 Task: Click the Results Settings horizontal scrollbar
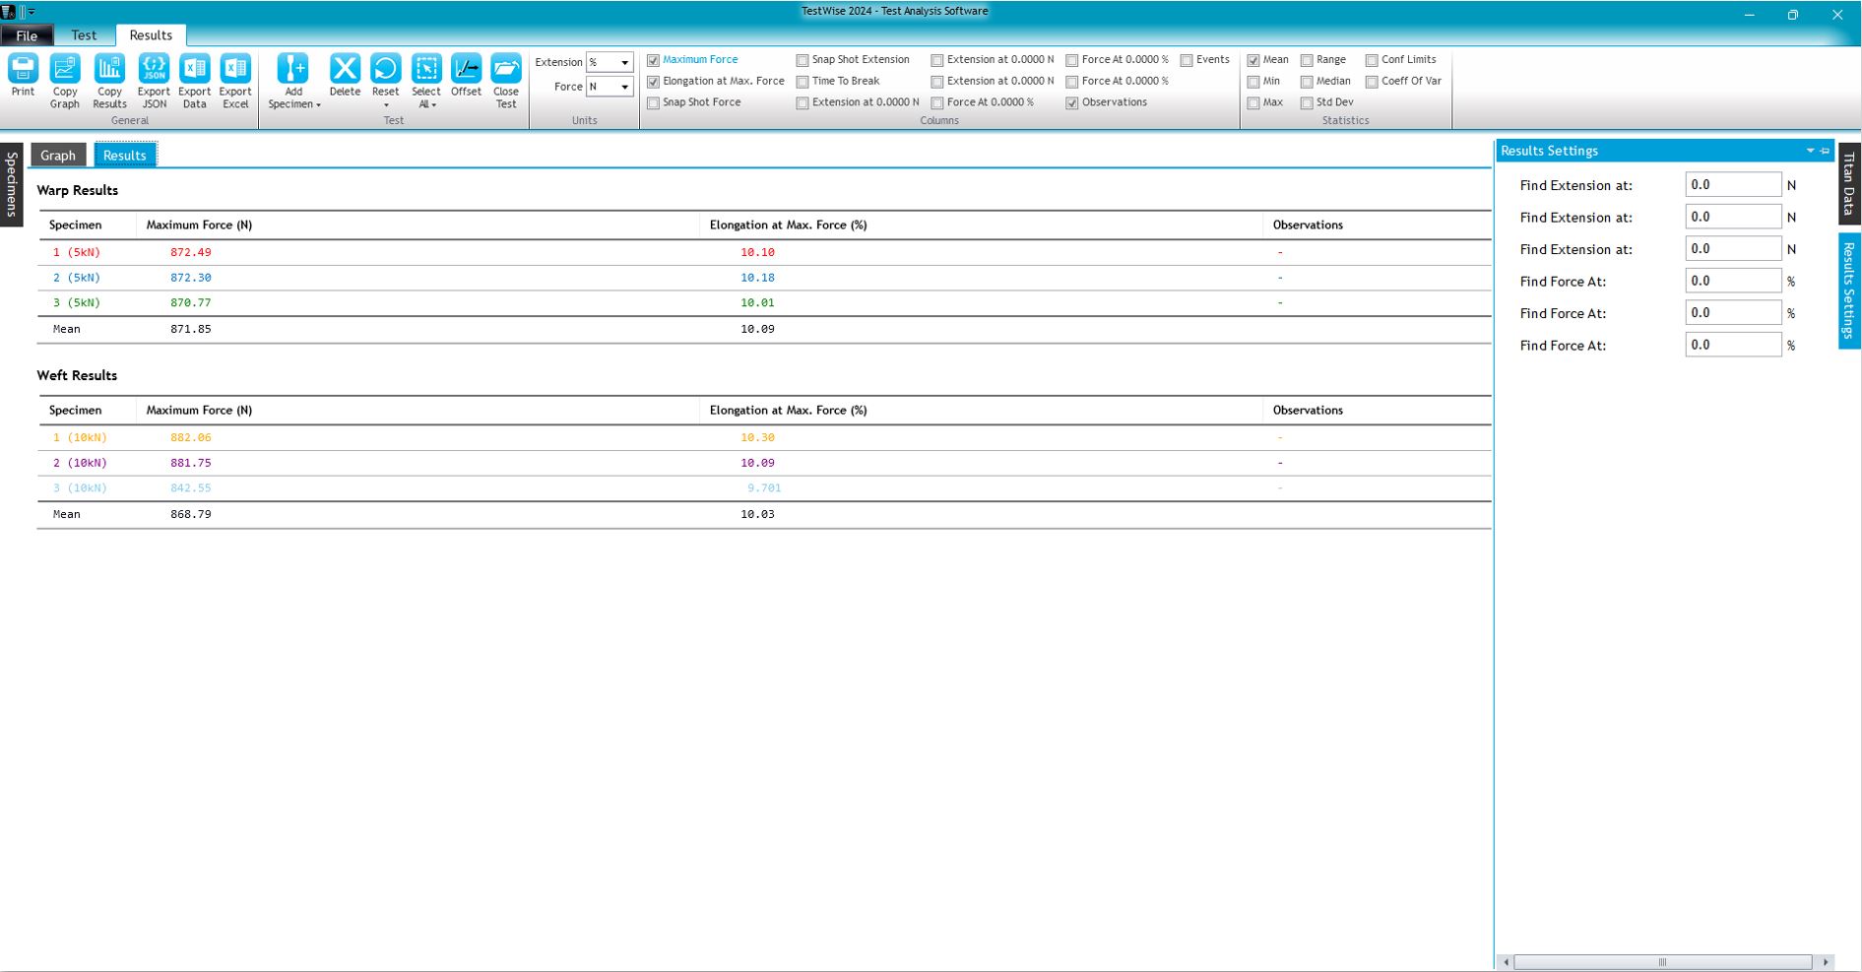1662,962
